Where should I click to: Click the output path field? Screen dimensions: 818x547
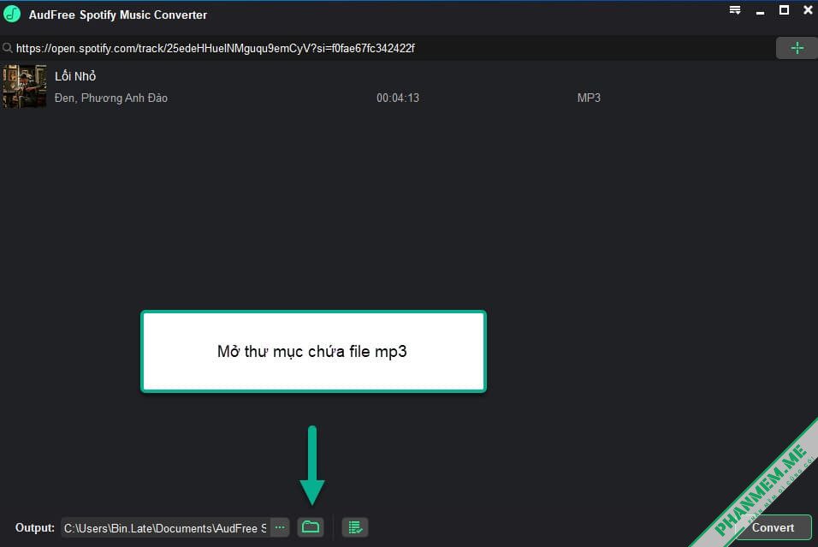coord(165,527)
